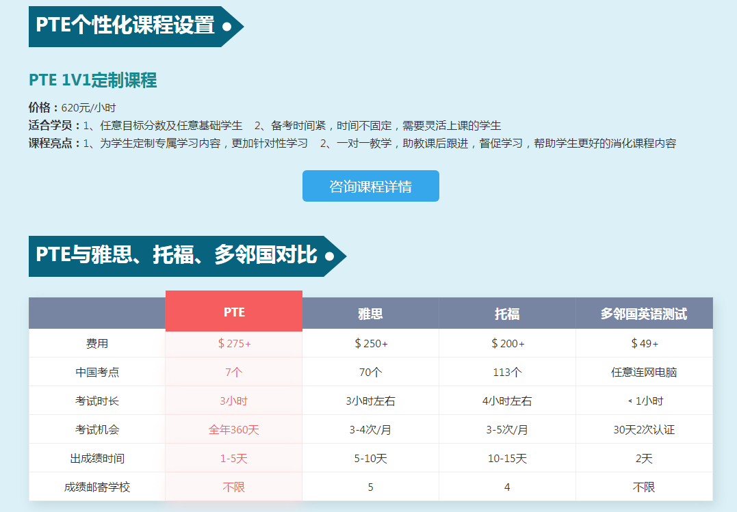
Task: Click the 全年360天 cell
Action: [234, 429]
